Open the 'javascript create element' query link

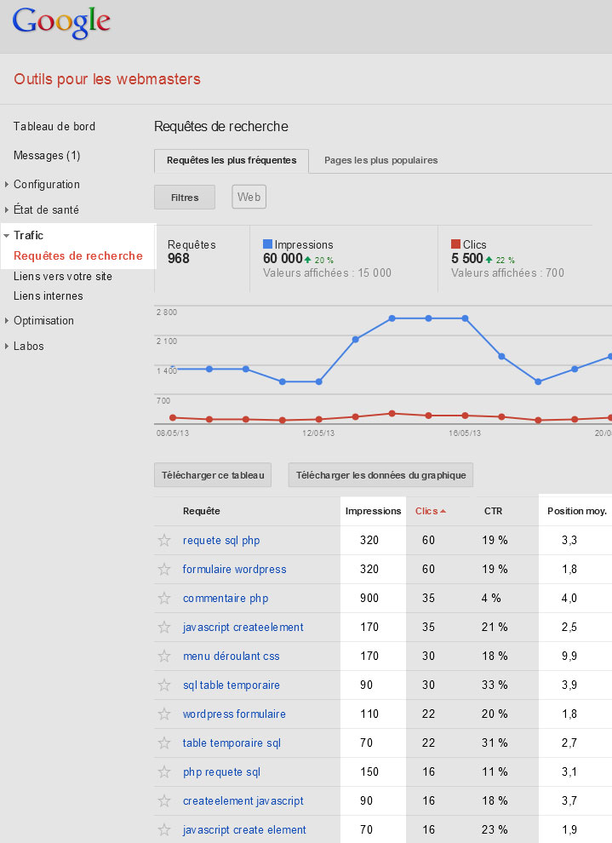244,830
